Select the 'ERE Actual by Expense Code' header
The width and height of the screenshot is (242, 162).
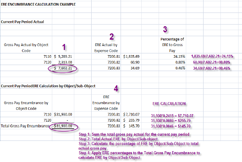pyautogui.click(x=106, y=48)
